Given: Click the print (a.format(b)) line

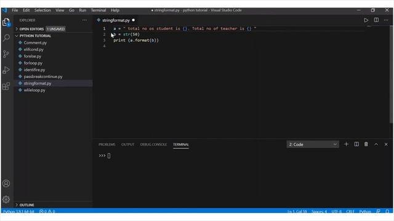Looking at the screenshot, I should click(x=136, y=41).
